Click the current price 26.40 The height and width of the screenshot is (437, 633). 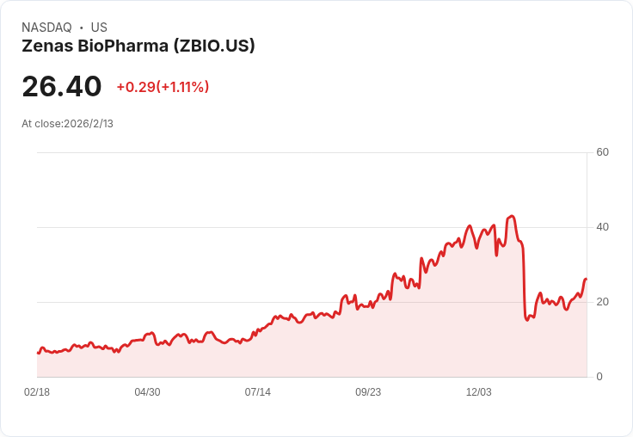[x=62, y=87]
